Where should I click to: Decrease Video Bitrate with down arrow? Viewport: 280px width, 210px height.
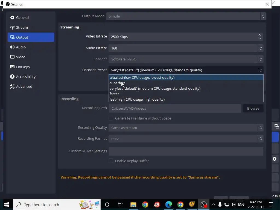[x=259, y=38]
